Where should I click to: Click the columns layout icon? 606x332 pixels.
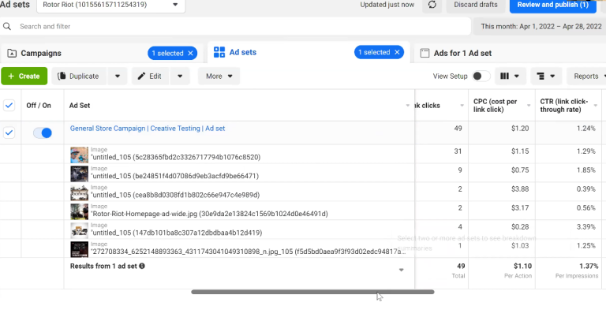click(x=503, y=76)
